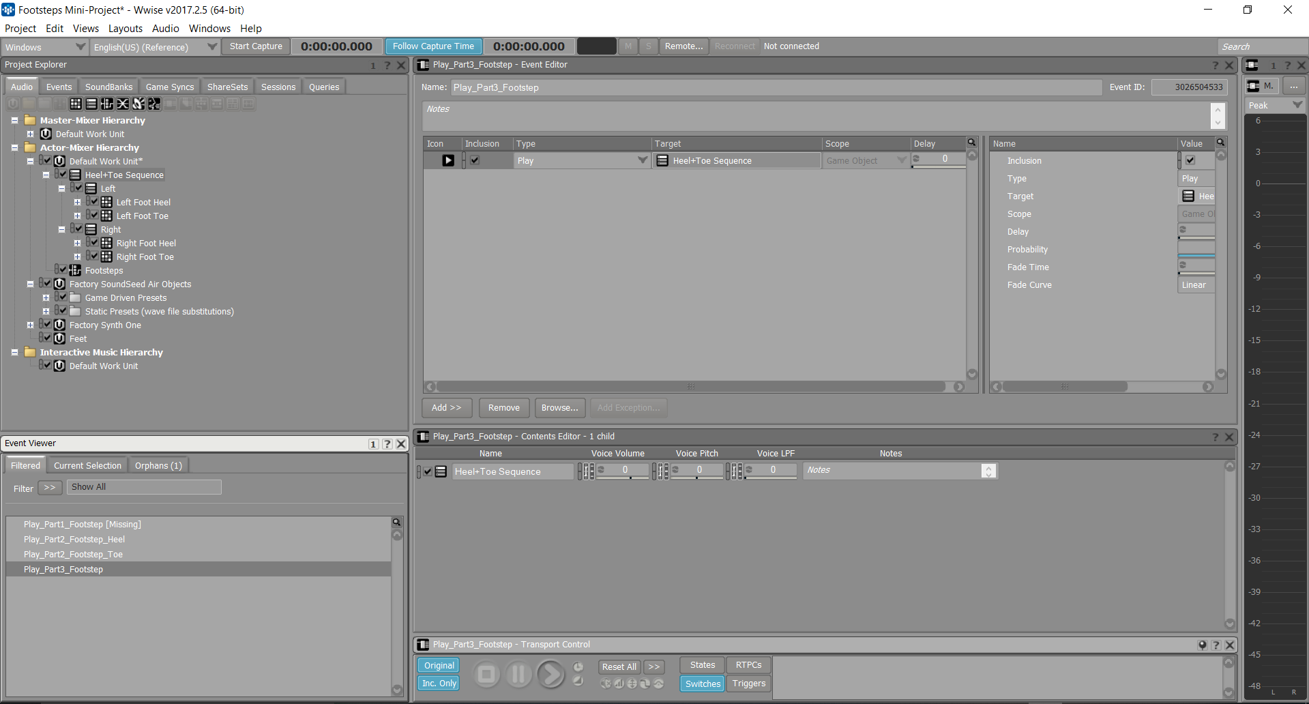Open the Audio menu
This screenshot has width=1309, height=704.
166,29
